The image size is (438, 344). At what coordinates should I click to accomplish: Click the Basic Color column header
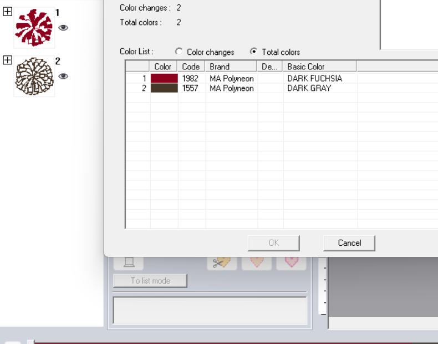click(x=319, y=67)
